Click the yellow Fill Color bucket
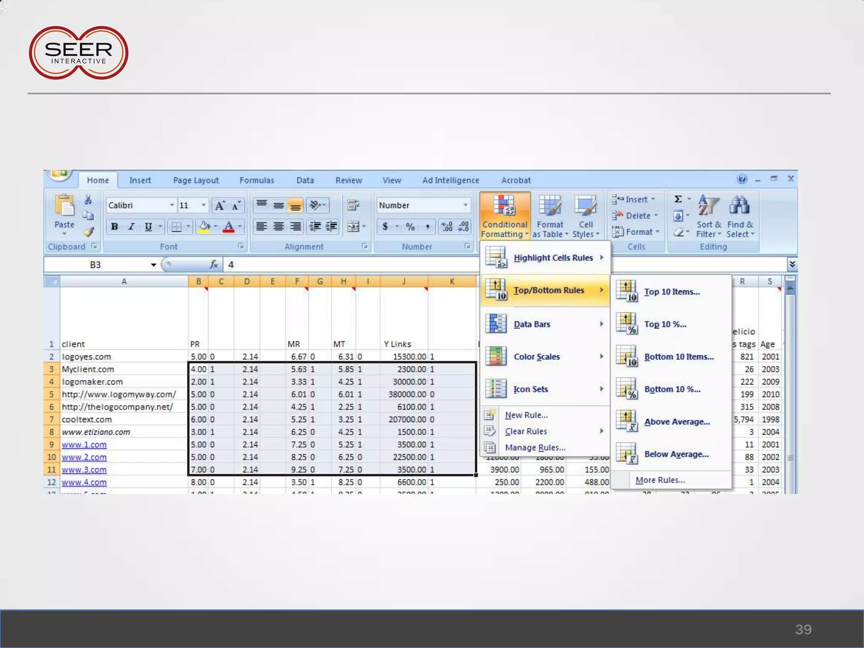The image size is (864, 648). [204, 227]
